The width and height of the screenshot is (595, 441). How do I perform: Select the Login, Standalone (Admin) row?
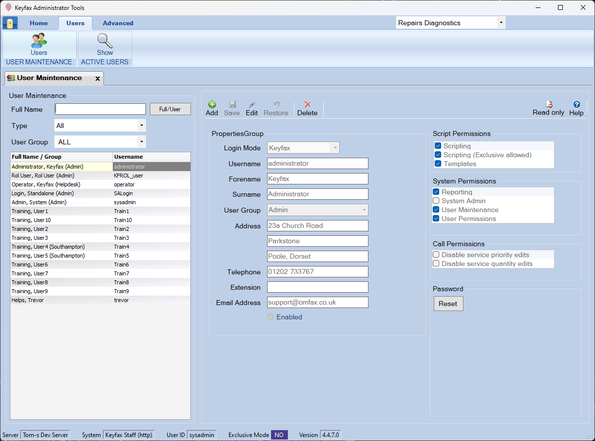100,193
